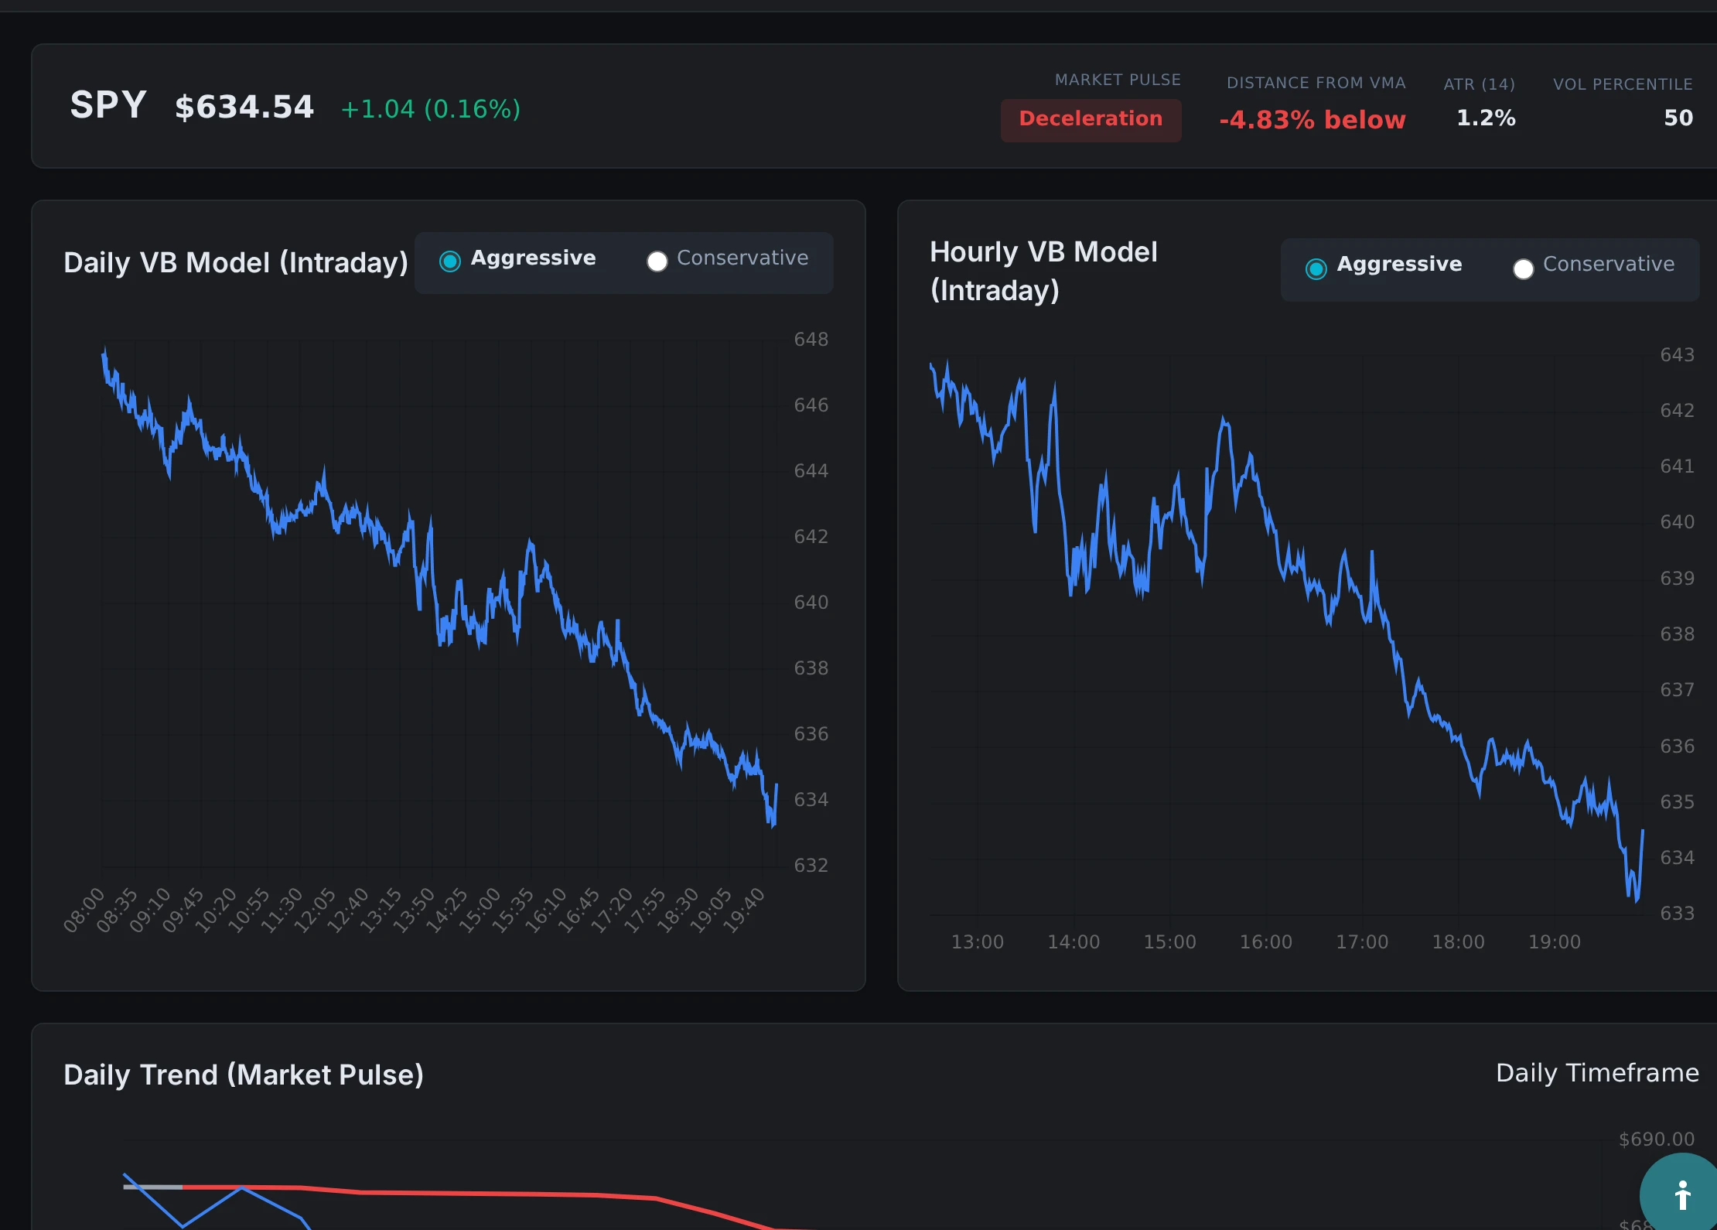Click the 15:00 time label on daily chart
Screen dimensions: 1717x1230
(x=480, y=910)
